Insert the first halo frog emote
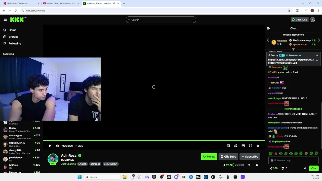 271,153
